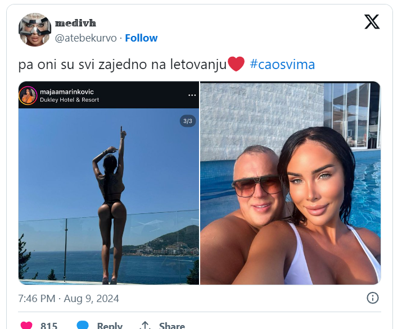
Task: Open the @atebekurvo handle link
Action: coord(85,38)
